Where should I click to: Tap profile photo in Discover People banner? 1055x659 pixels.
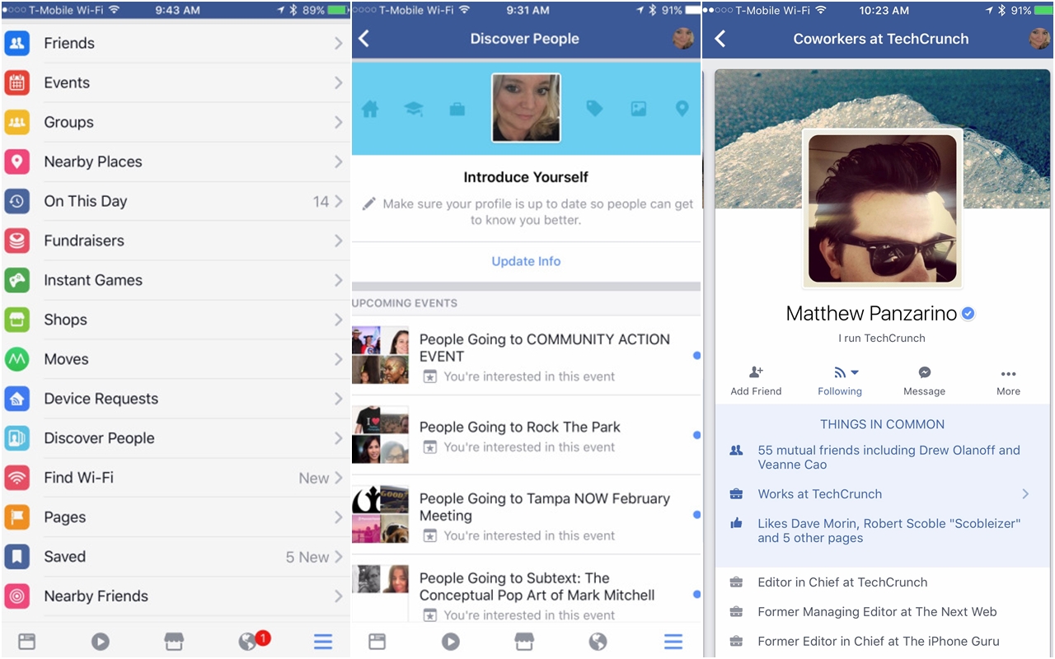pyautogui.click(x=526, y=108)
